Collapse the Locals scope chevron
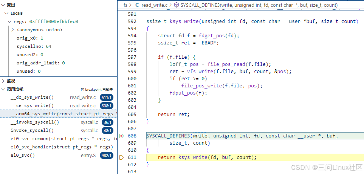Viewport: 364px width, 174px height. [x=6, y=13]
